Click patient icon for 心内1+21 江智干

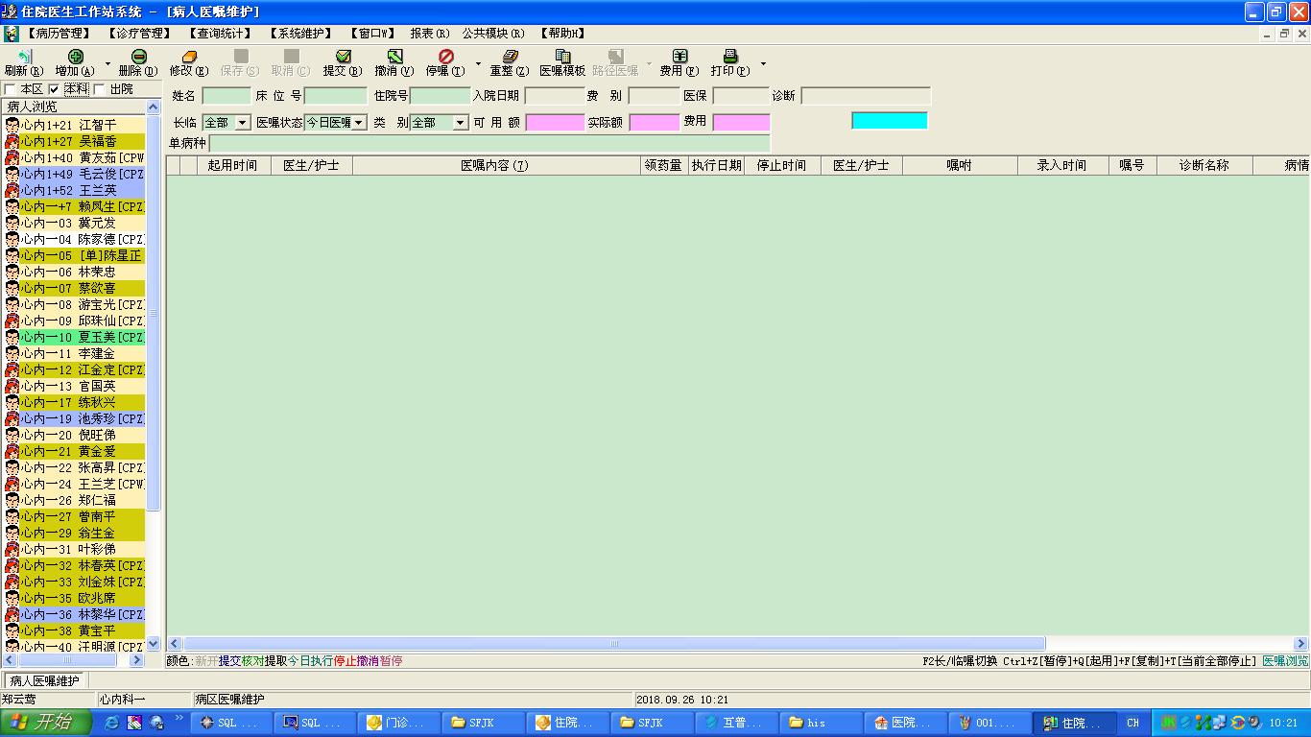click(x=12, y=125)
